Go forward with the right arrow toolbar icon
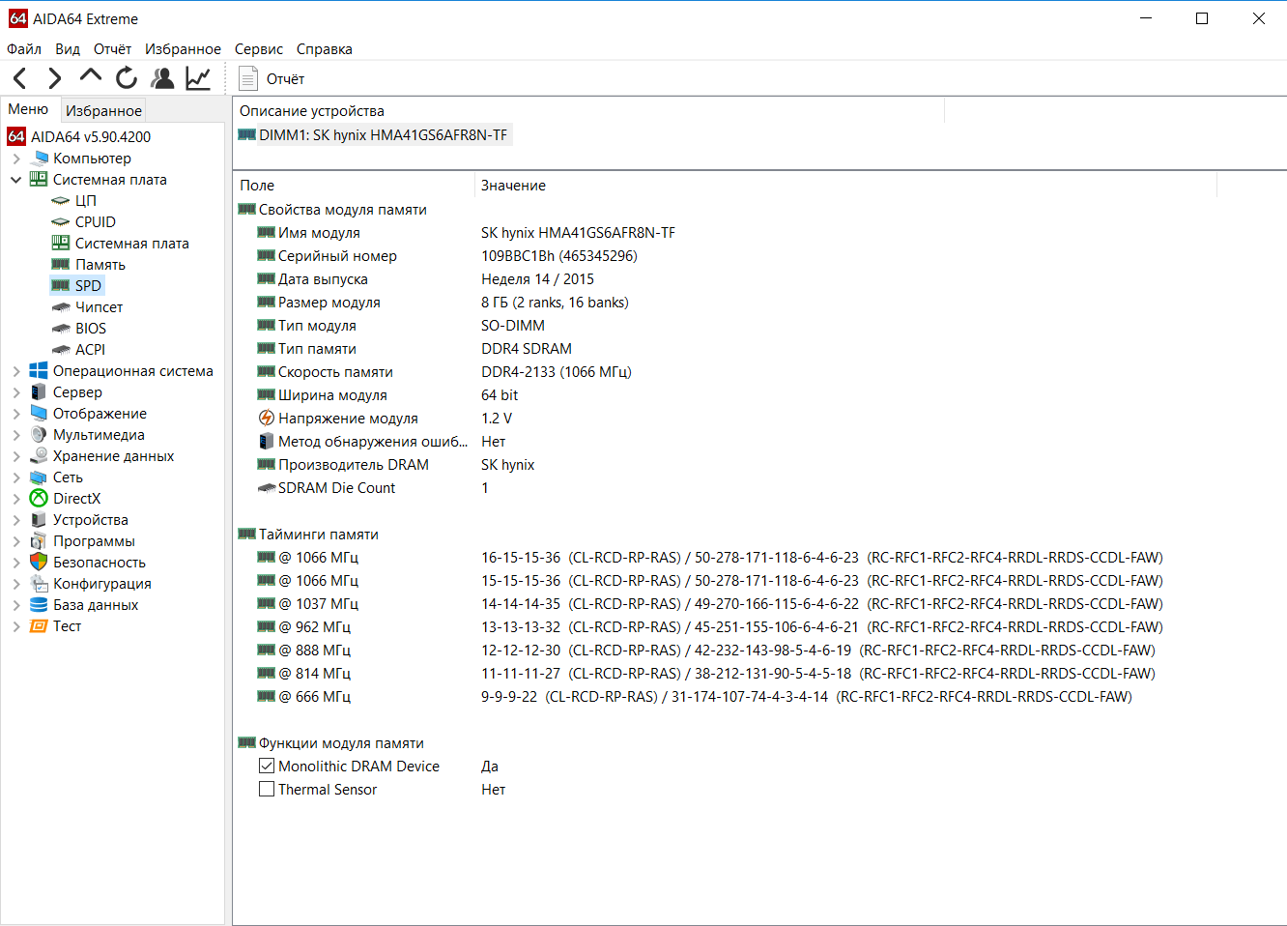Screen dimensions: 1287x926 point(55,78)
